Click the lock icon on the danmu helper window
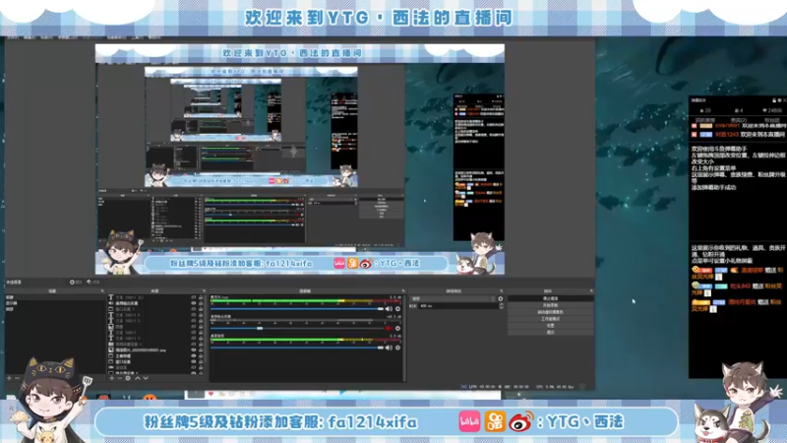 (x=774, y=100)
